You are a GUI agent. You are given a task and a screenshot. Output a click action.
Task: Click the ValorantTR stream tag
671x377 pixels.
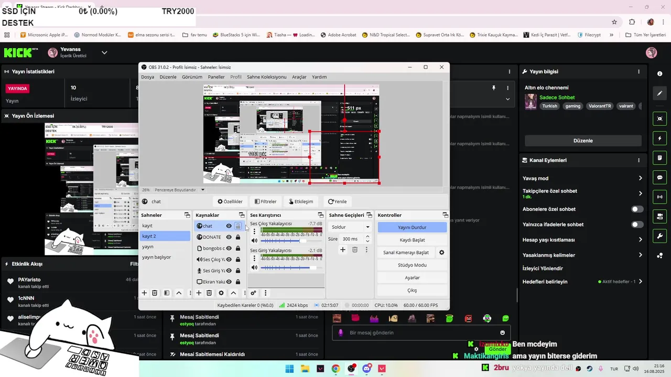pos(600,106)
